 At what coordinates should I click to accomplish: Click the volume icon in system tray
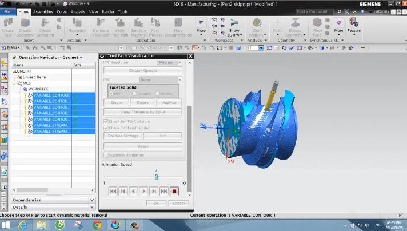pyautogui.click(x=367, y=225)
